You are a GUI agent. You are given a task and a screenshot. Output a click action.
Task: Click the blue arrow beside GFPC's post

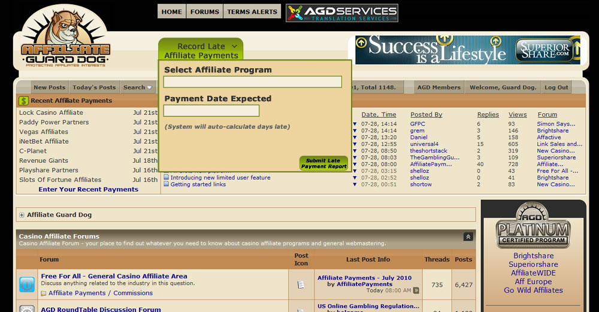point(355,124)
